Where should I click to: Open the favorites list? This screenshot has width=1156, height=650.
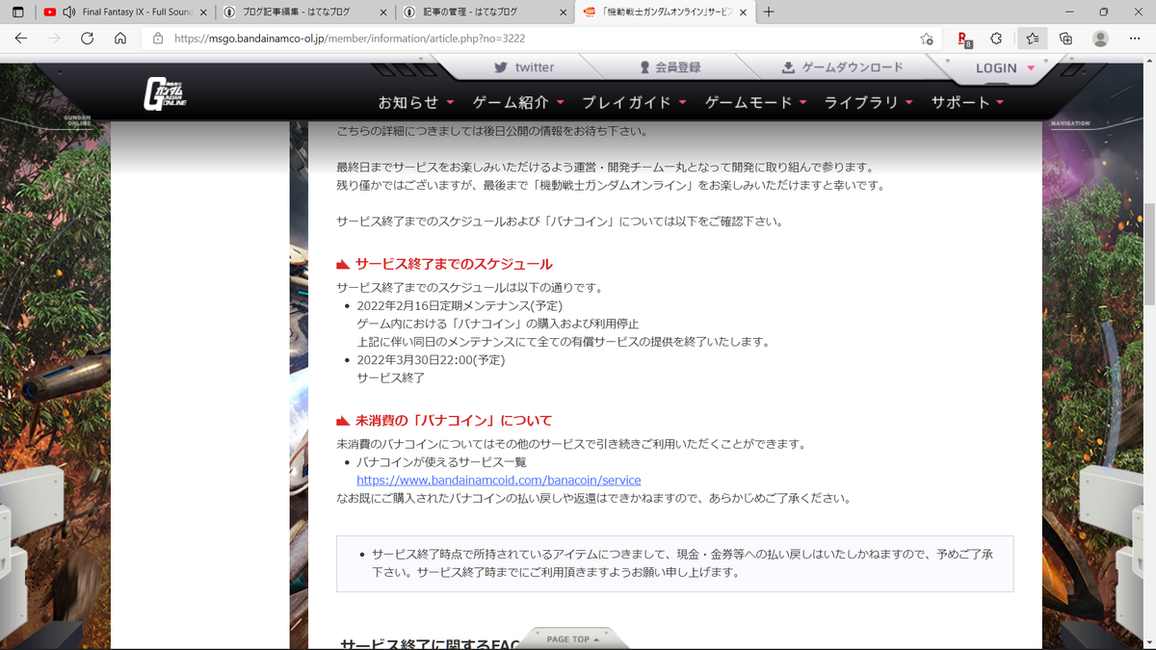[x=1032, y=39]
